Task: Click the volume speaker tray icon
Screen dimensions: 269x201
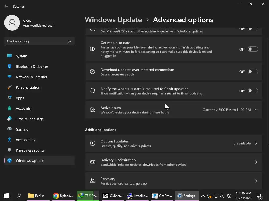Action: (x=222, y=196)
